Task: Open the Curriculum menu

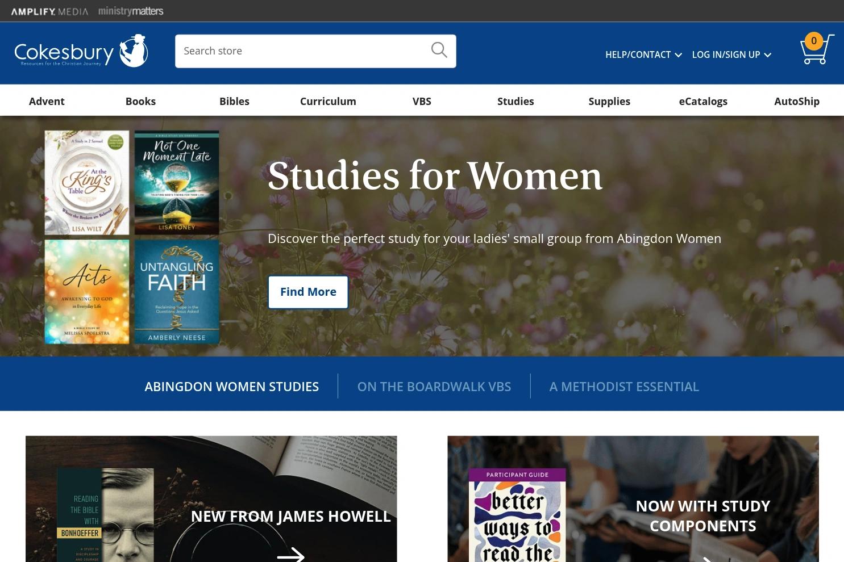Action: 328,101
